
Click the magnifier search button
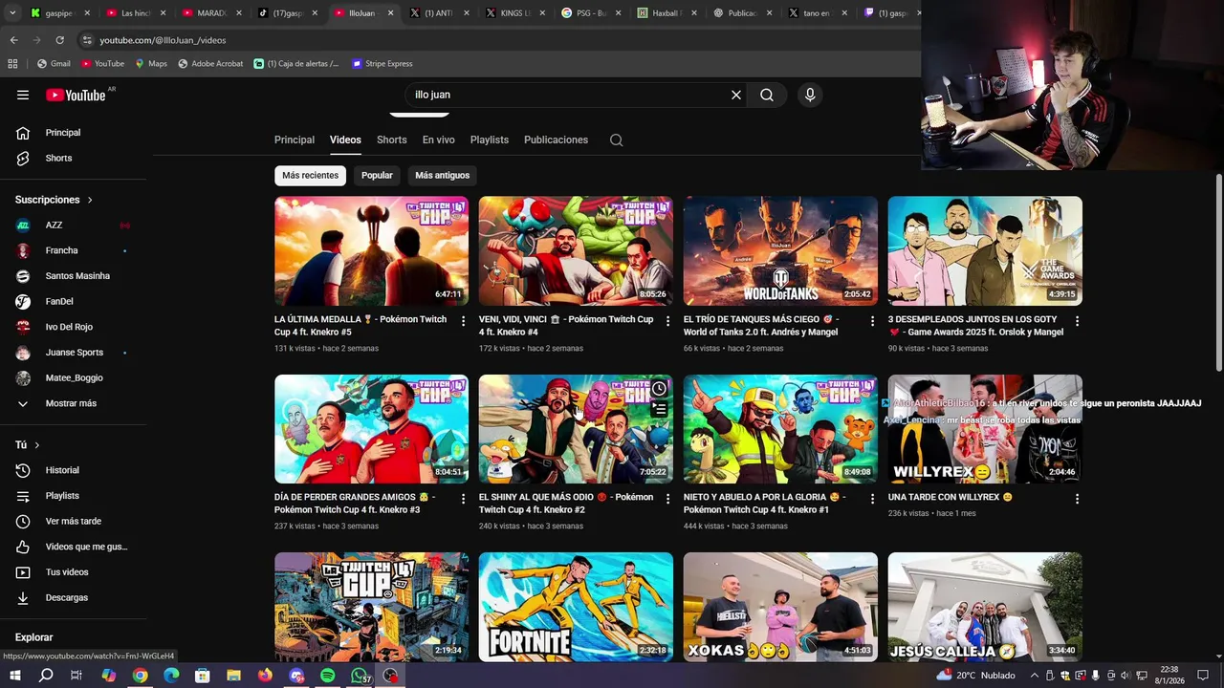click(767, 95)
